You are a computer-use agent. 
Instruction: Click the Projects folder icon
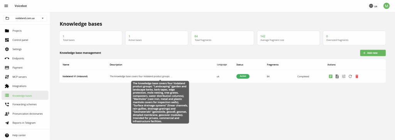click(7, 31)
